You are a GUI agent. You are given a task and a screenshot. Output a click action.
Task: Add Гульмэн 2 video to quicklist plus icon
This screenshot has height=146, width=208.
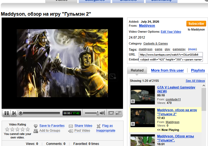133,124
